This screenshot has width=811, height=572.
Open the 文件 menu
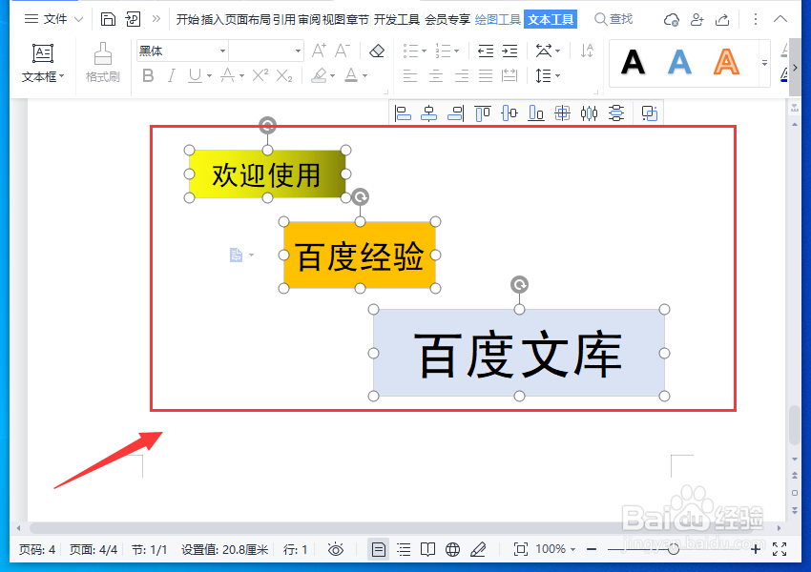[53, 19]
